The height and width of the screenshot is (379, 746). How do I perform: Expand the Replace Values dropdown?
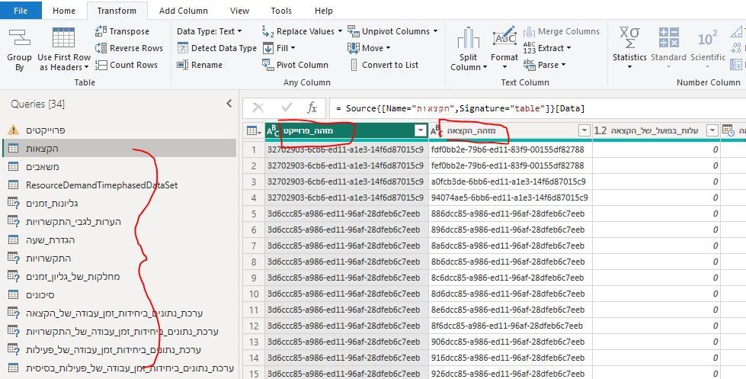click(339, 31)
